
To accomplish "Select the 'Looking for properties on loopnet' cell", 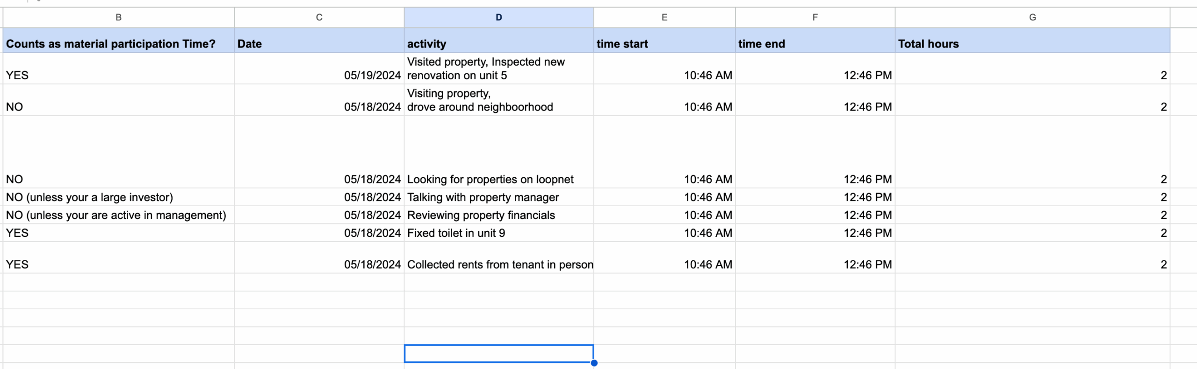I will click(x=498, y=179).
